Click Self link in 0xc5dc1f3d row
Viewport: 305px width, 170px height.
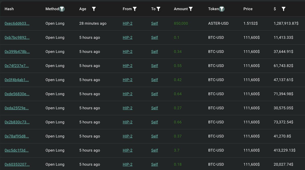click(155, 151)
